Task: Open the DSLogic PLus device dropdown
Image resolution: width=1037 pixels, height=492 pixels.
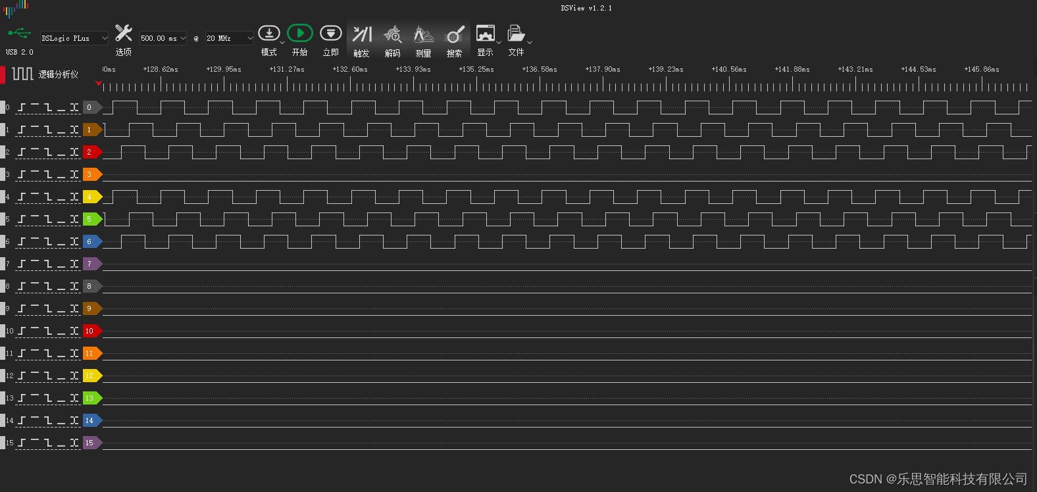Action: pyautogui.click(x=74, y=38)
